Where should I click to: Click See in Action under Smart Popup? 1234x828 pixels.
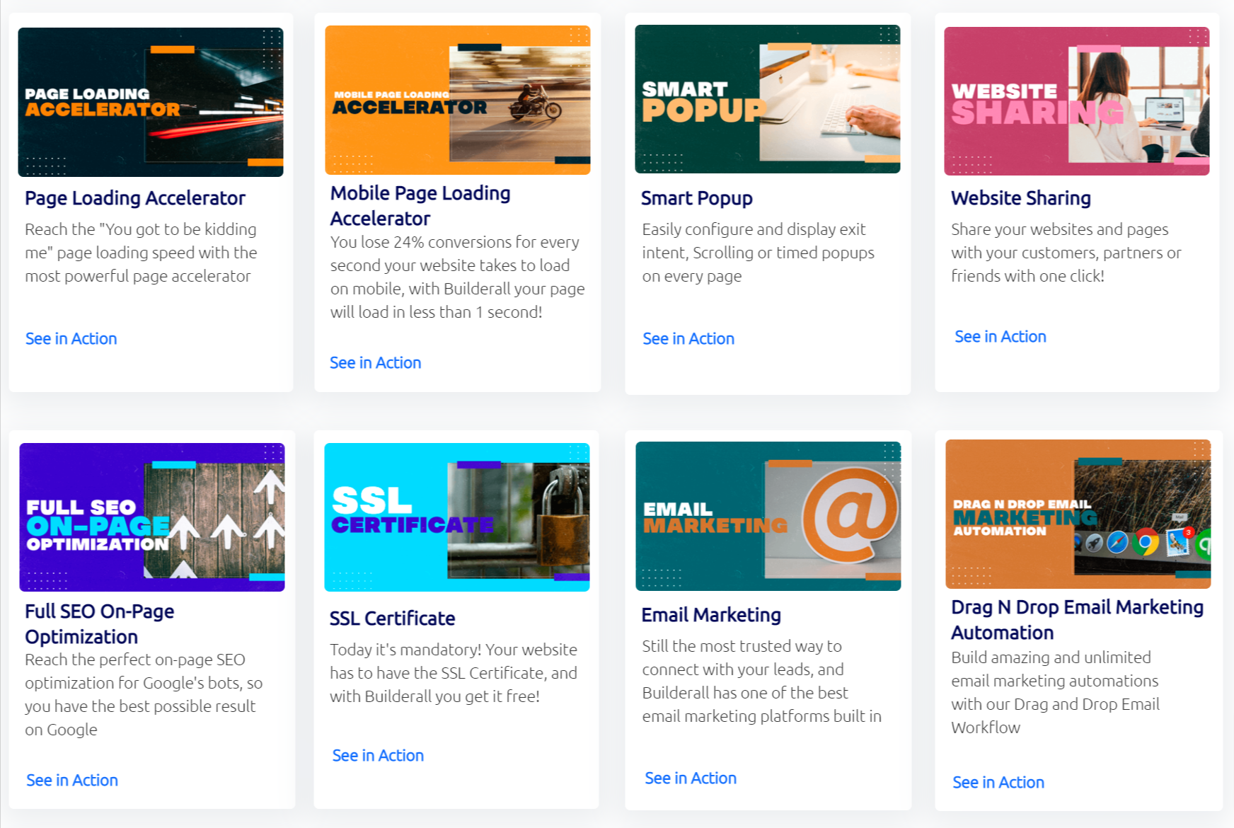(688, 339)
